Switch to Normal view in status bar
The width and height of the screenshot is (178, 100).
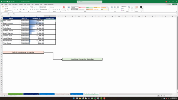(x=159, y=96)
